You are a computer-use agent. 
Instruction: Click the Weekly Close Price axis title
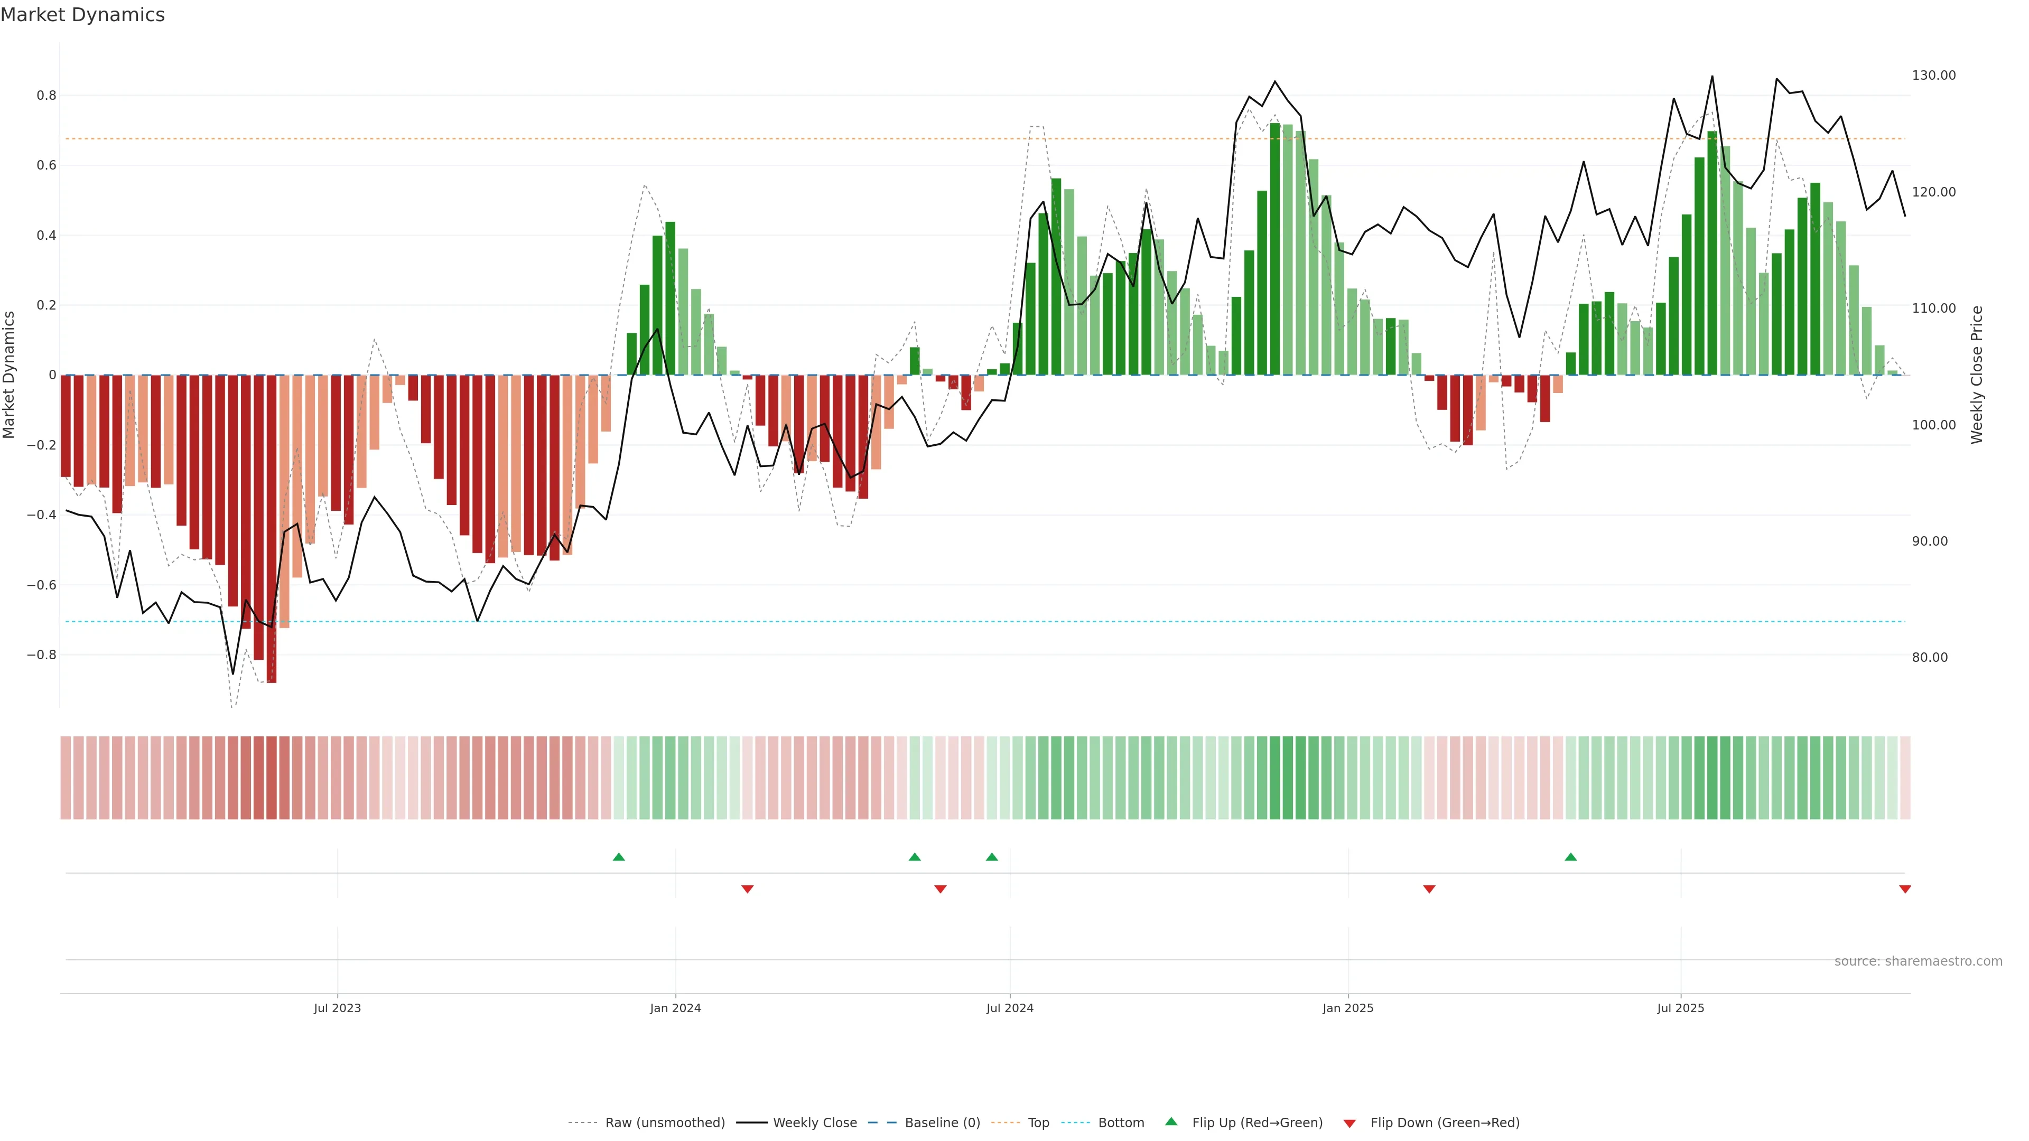(1977, 375)
